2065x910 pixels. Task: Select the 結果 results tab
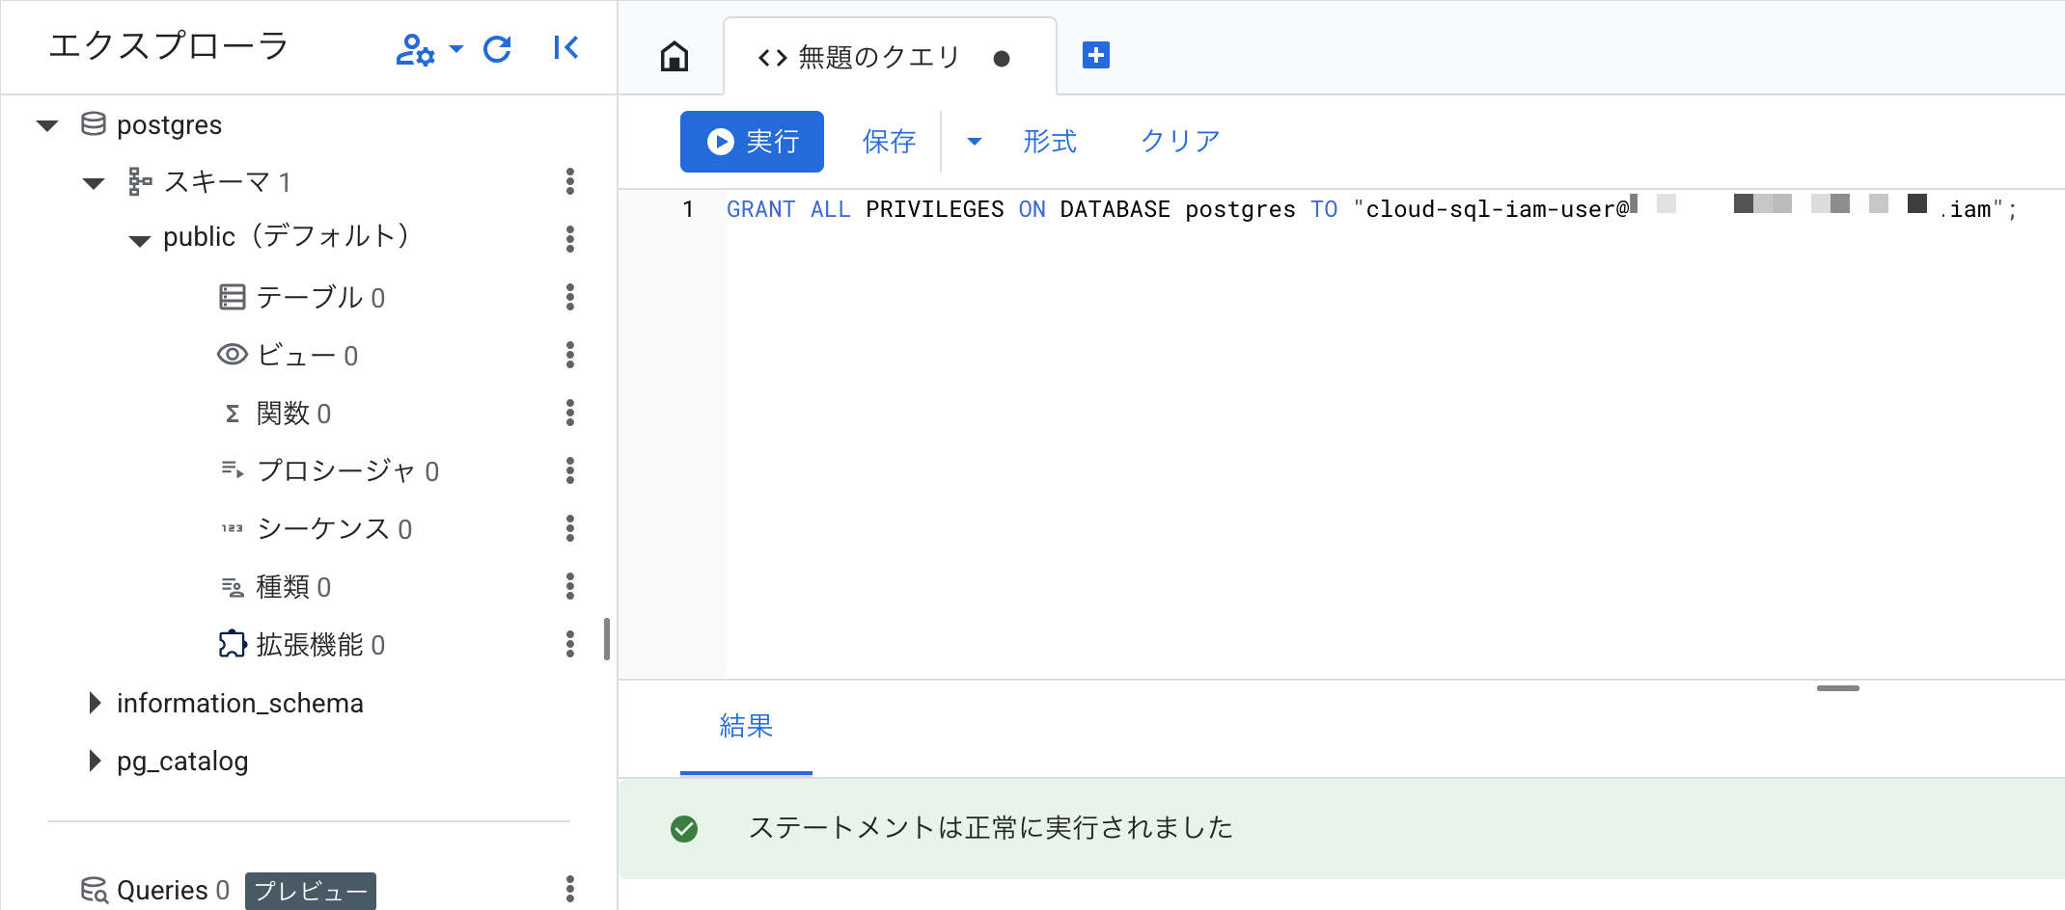746,726
